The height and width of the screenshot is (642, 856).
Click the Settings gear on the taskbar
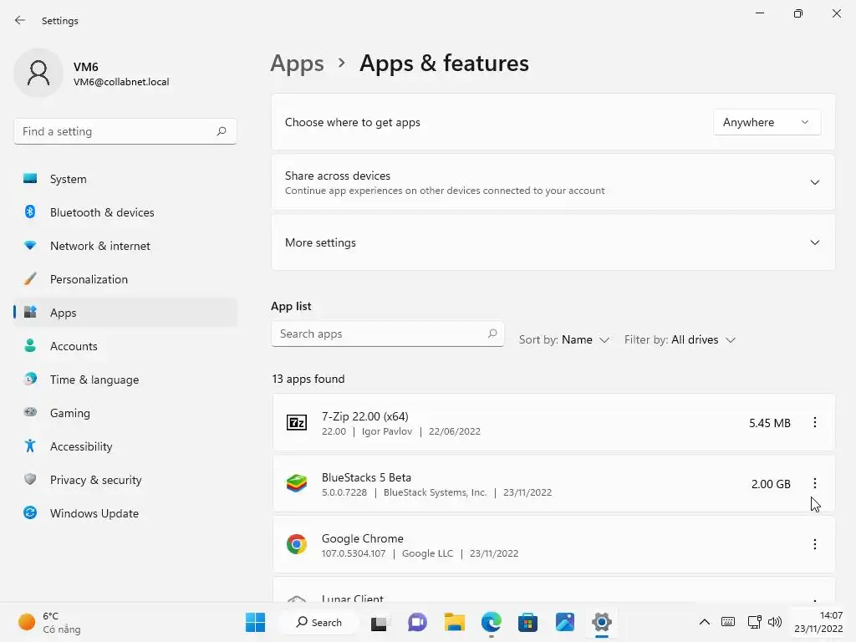pyautogui.click(x=602, y=622)
